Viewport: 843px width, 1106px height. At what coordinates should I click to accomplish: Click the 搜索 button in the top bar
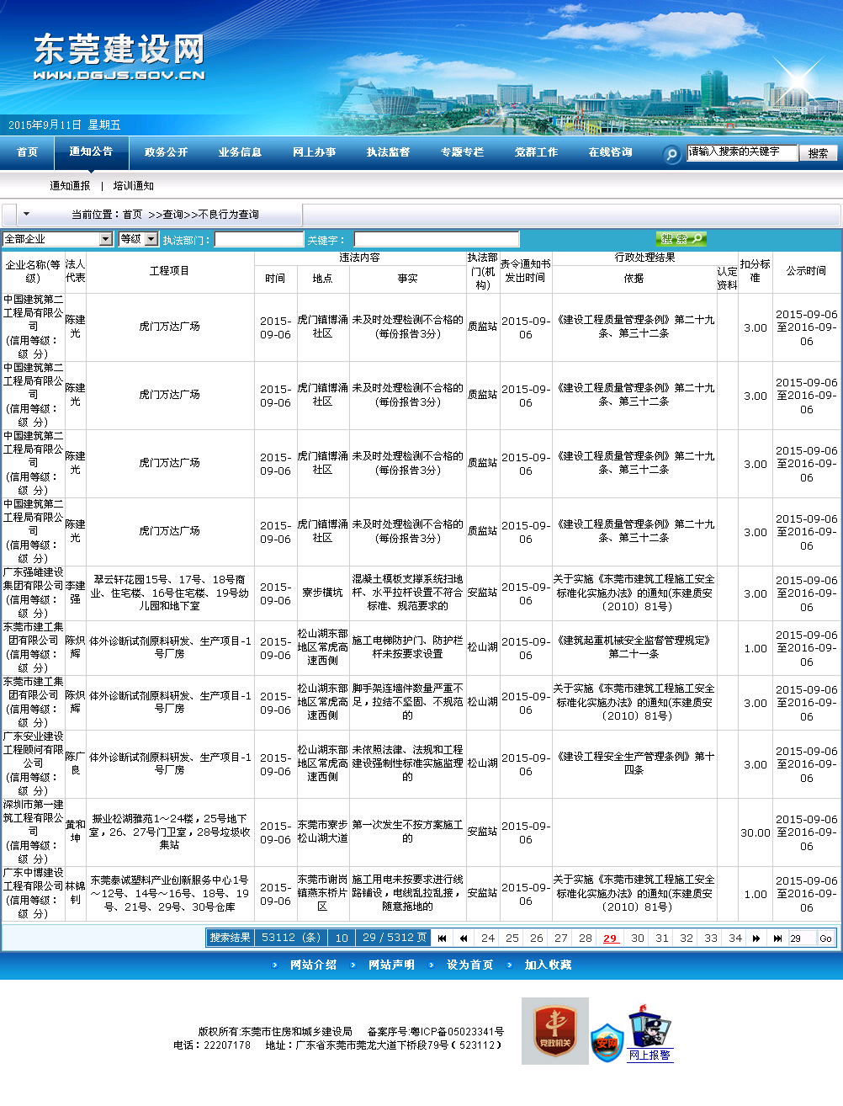(x=818, y=153)
